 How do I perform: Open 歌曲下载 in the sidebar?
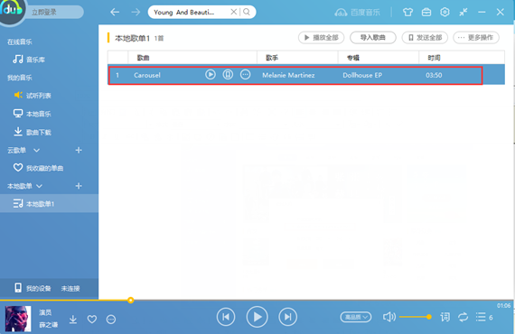33,132
